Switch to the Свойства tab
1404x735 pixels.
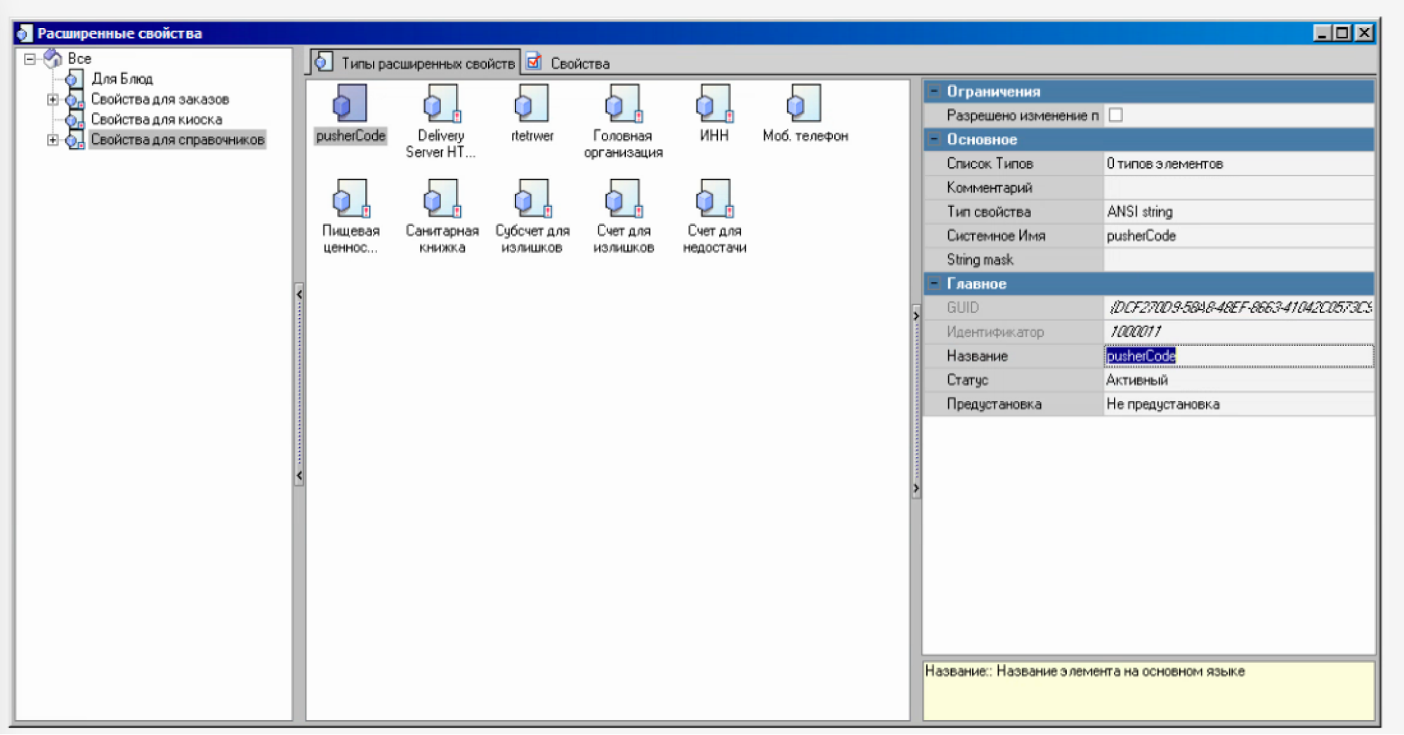pyautogui.click(x=579, y=64)
